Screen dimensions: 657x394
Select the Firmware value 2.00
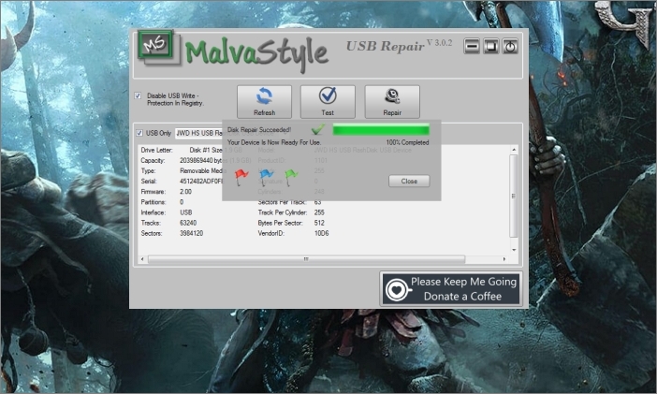(x=185, y=192)
